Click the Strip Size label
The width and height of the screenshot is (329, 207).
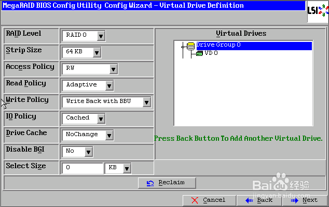(x=24, y=50)
